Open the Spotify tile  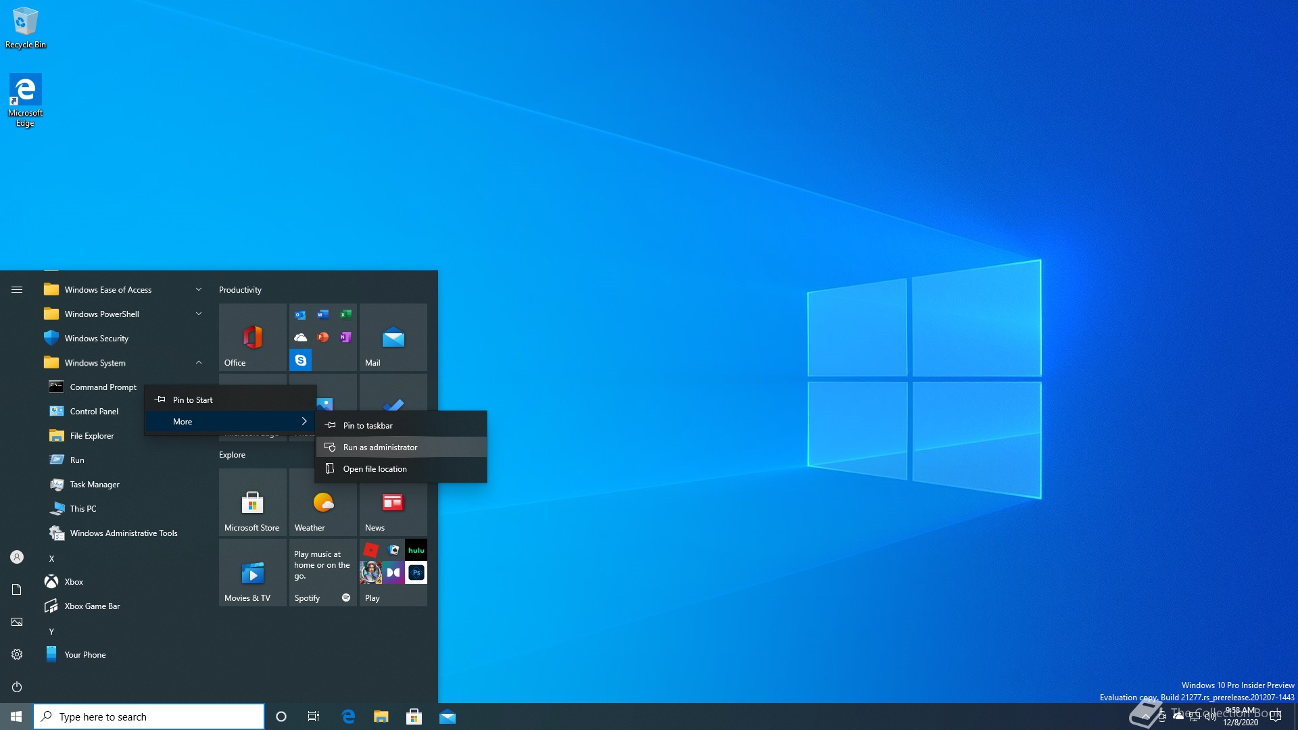(322, 572)
